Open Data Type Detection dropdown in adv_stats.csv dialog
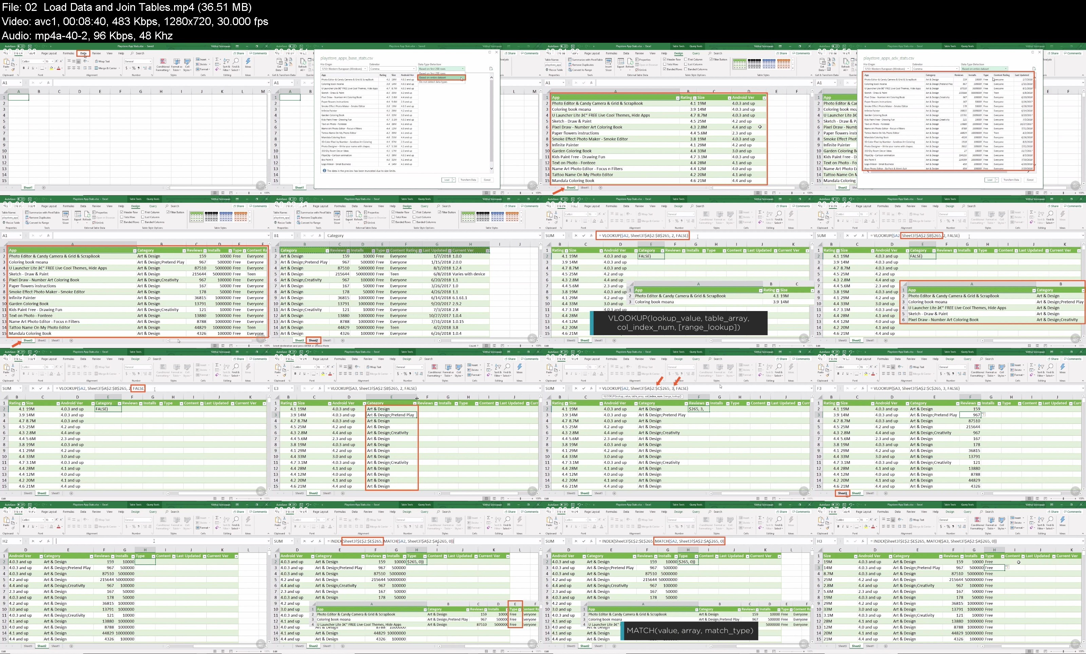Image resolution: width=1086 pixels, height=654 pixels. [985, 69]
